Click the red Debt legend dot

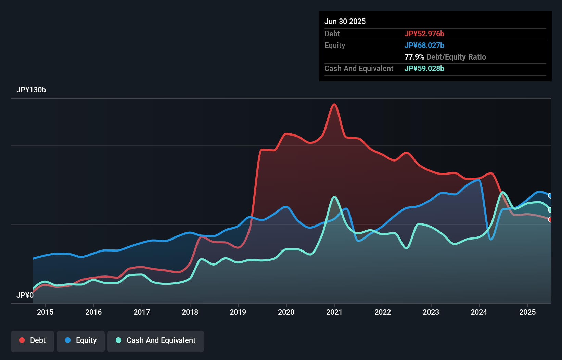point(21,340)
